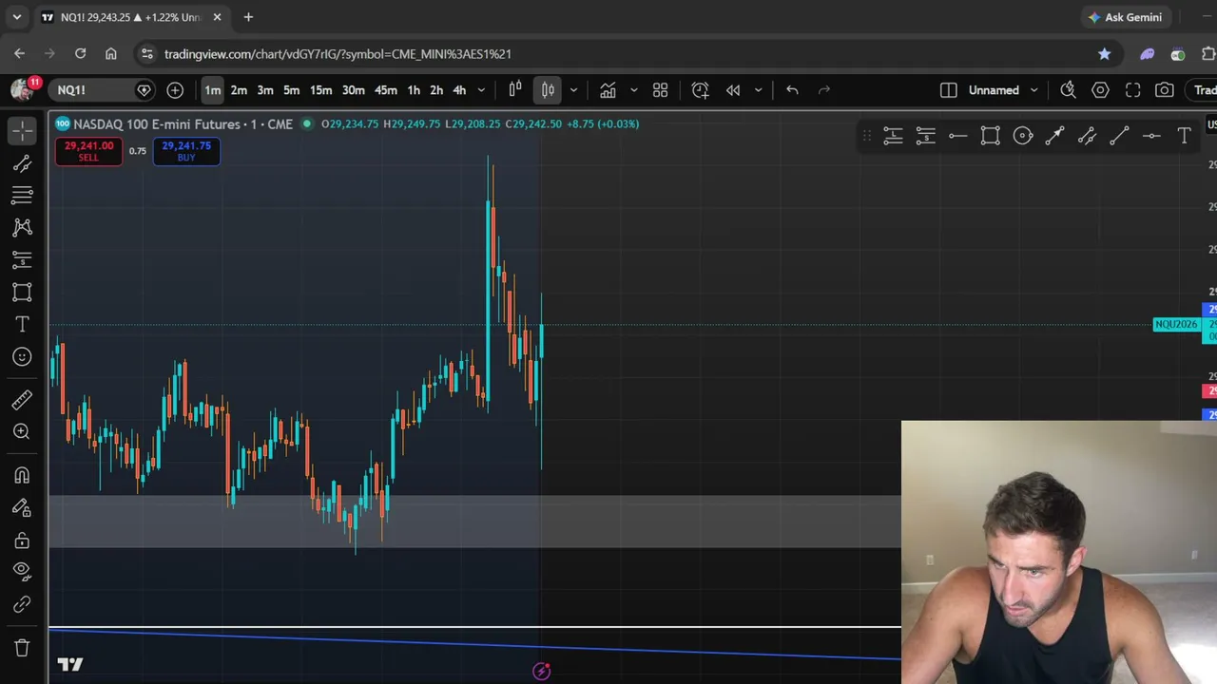The height and width of the screenshot is (684, 1217).
Task: Click the highlighted candles chart style icon
Action: click(x=548, y=90)
